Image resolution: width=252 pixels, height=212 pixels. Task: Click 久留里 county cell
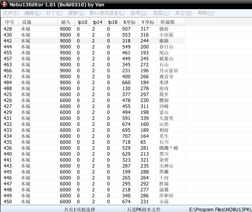pyautogui.click(x=166, y=118)
